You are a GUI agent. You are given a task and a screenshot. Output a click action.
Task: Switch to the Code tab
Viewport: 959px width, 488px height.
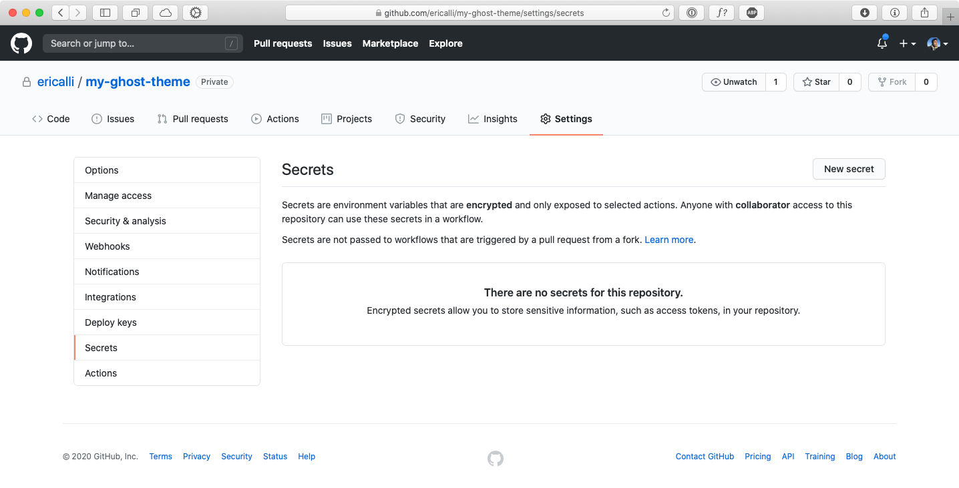point(51,119)
